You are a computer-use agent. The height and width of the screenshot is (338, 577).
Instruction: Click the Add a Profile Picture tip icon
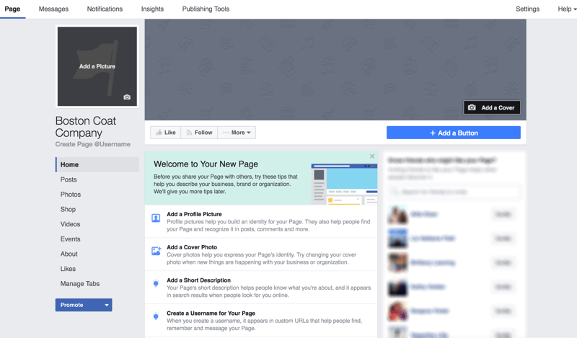coord(156,218)
